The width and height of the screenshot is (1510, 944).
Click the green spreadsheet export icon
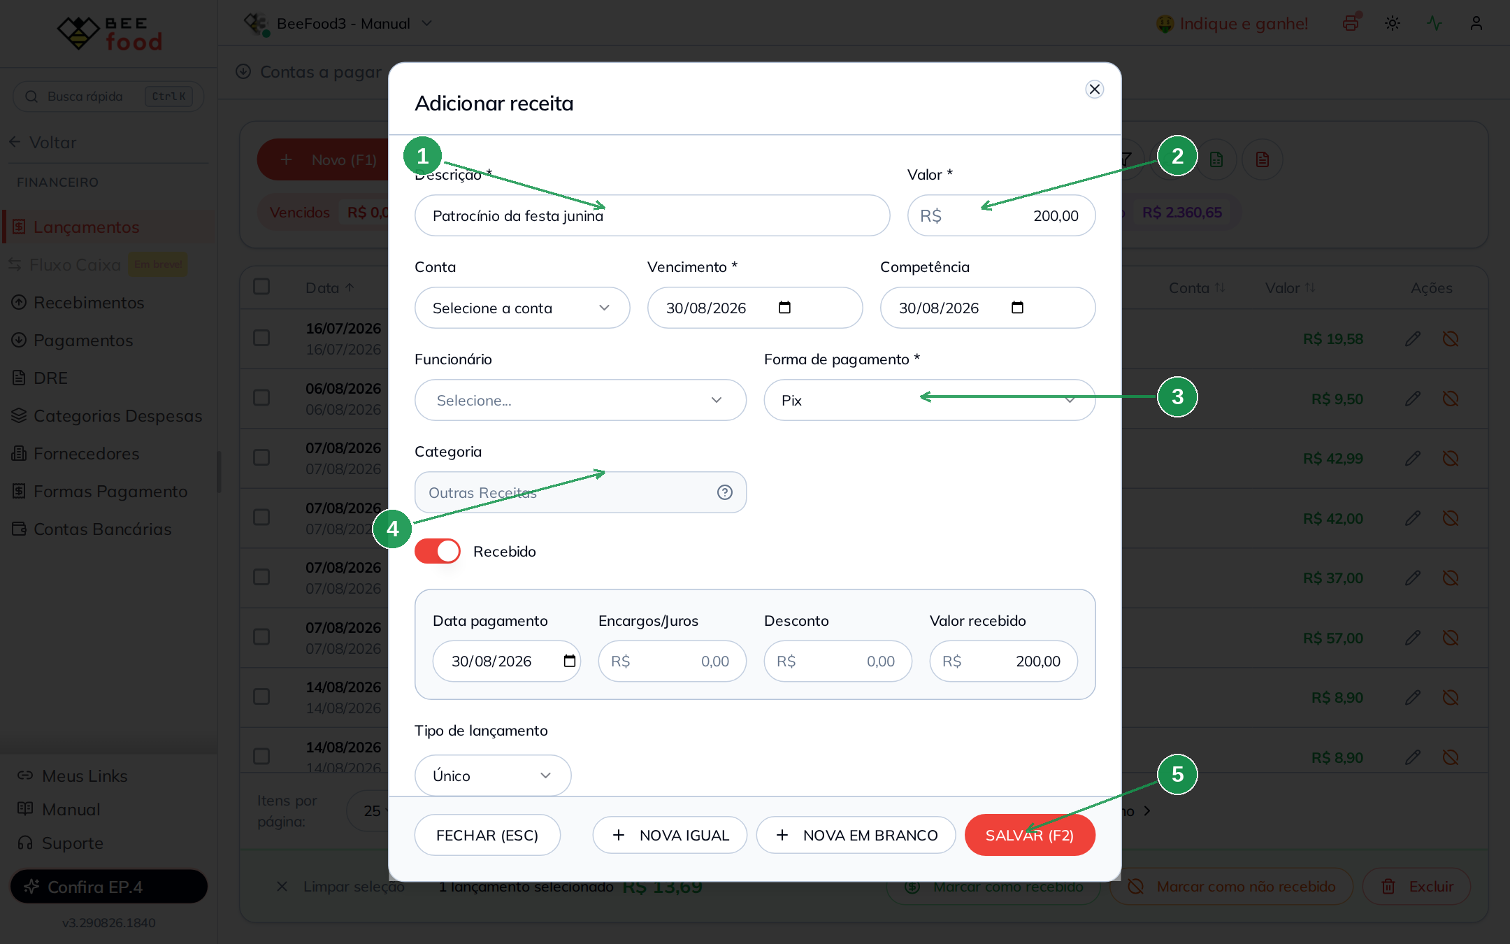1216,159
